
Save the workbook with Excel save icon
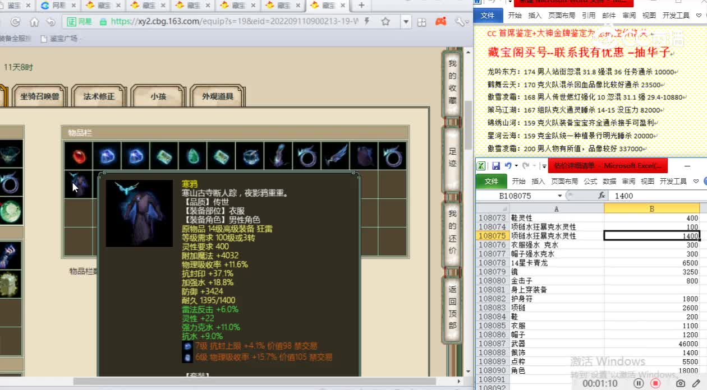tap(496, 166)
